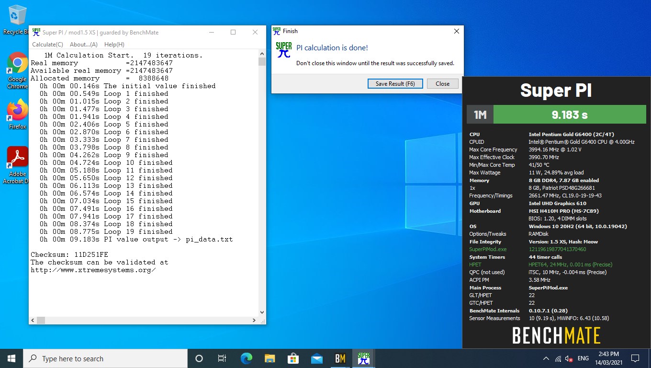Maximize the Super PI window
The height and width of the screenshot is (368, 651).
point(233,33)
